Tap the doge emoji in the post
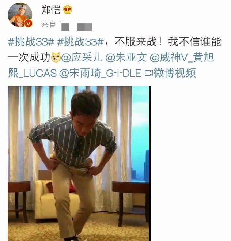 point(56,58)
